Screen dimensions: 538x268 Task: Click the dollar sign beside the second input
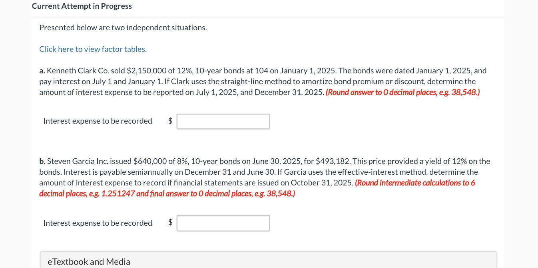point(170,223)
